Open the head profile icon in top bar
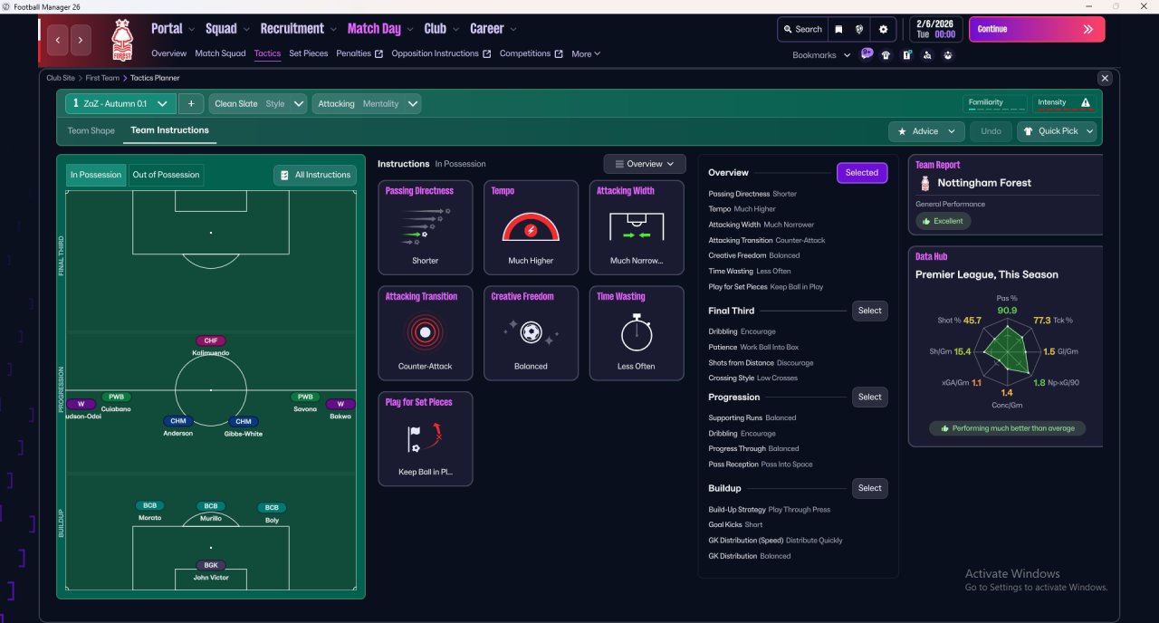 858,29
